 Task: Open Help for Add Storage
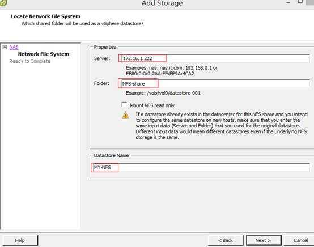20,240
